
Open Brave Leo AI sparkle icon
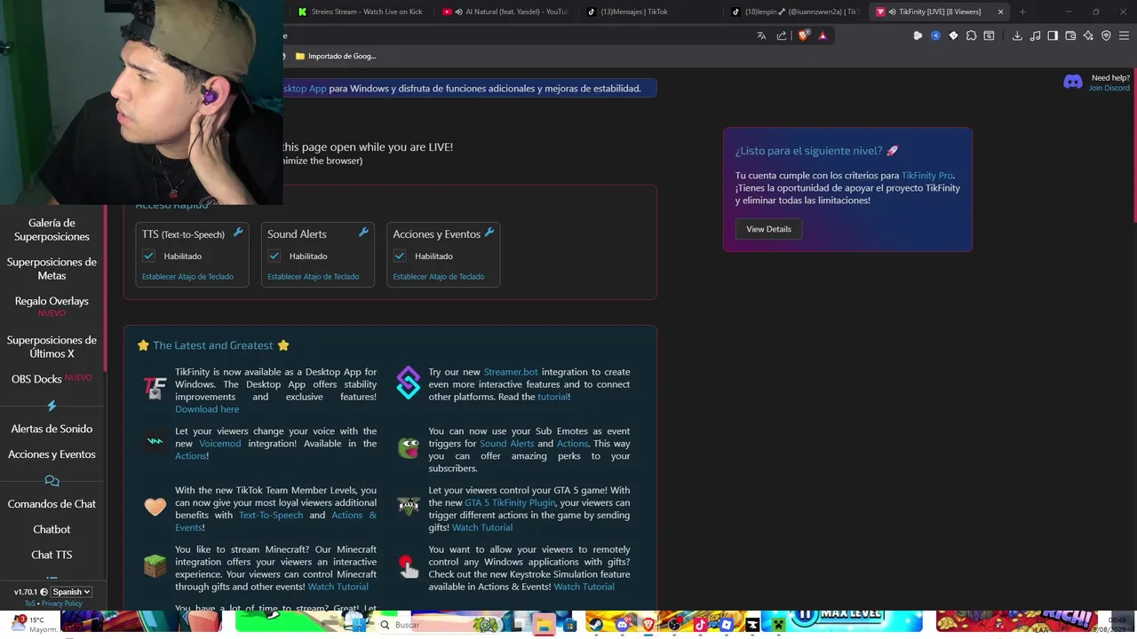(x=1089, y=35)
